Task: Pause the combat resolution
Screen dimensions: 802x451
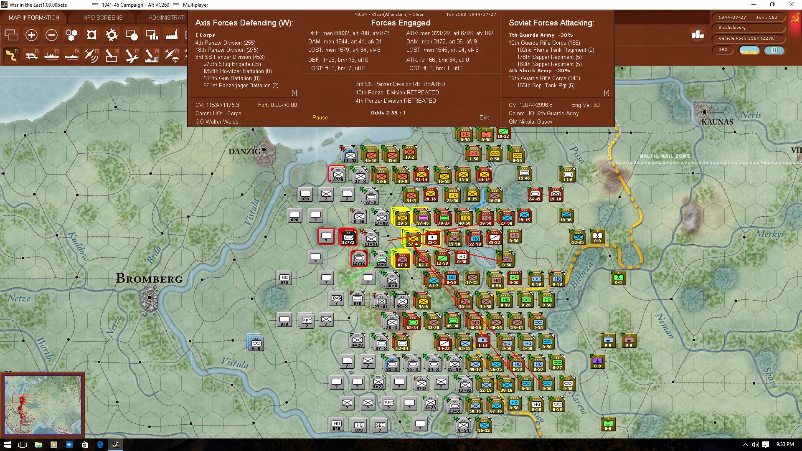Action: 320,117
